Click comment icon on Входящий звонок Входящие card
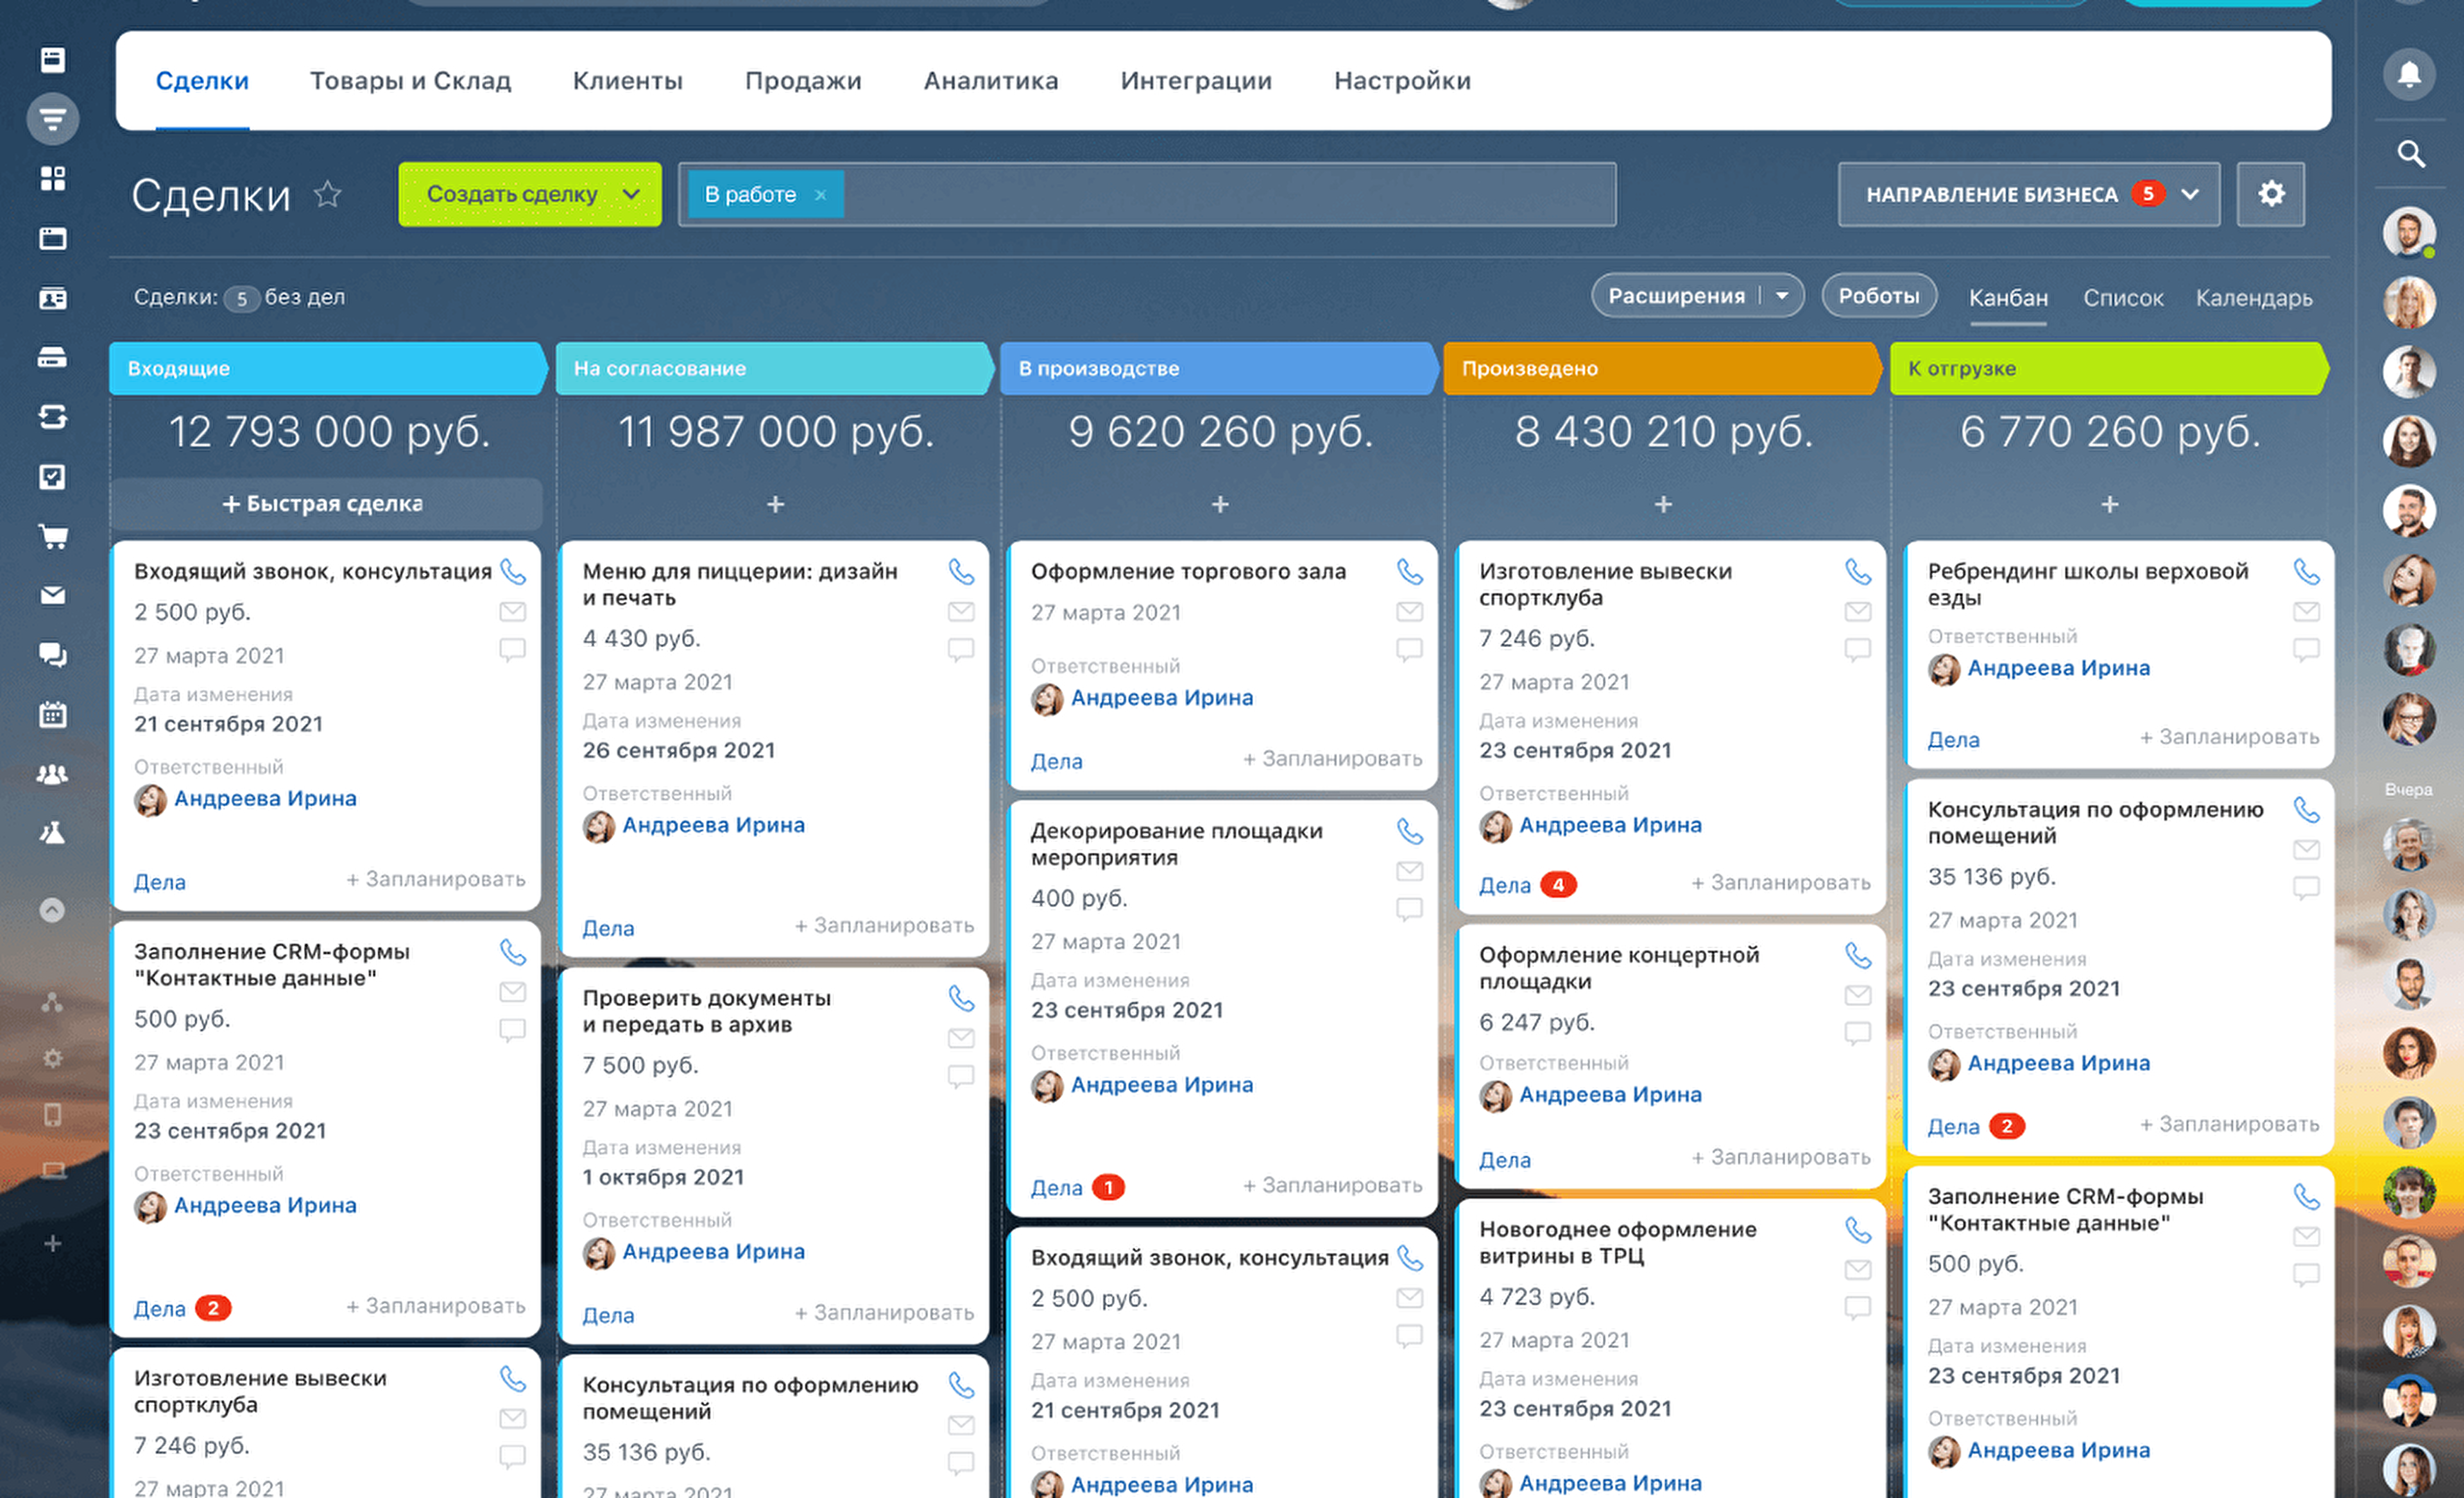 [x=512, y=650]
